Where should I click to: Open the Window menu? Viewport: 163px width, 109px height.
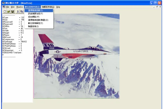click(x=20, y=7)
